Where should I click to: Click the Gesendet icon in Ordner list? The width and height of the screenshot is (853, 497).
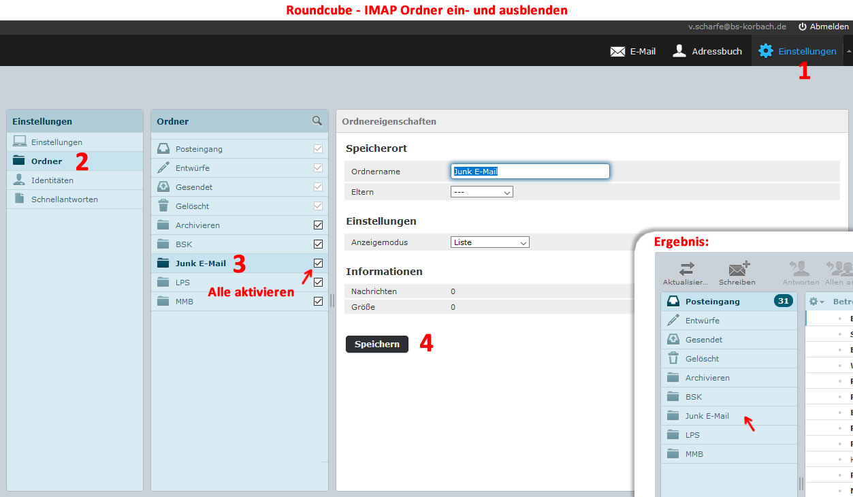tap(163, 187)
